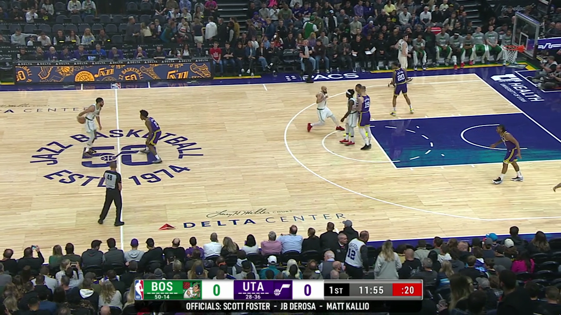Click the 1ST quarter indicator

pyautogui.click(x=336, y=290)
